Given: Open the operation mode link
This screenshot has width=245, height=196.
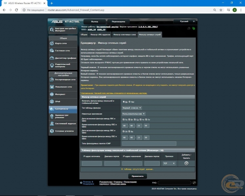Looking at the screenshot, I should coord(107,27).
